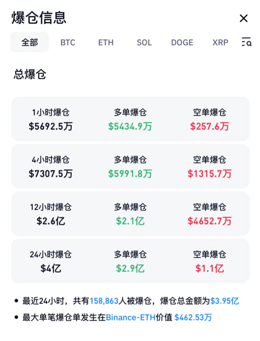
Task: Select the 1小时爆仓 $5692.5万 card
Action: point(130,119)
